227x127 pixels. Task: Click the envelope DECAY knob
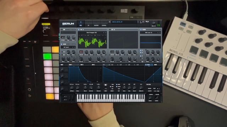(x=85, y=88)
